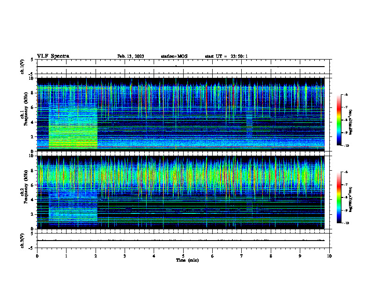This screenshot has width=371, height=287.
Task: Click the ch.1 waveform trace panel
Action: point(183,67)
